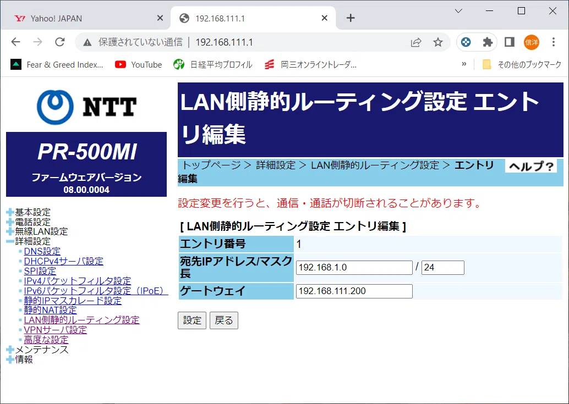The image size is (569, 404).
Task: Click the address bar URL 192.168.111.1
Action: (x=224, y=42)
